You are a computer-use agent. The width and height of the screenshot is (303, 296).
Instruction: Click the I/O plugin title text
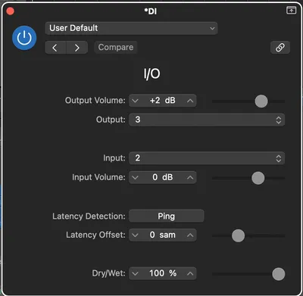click(x=151, y=73)
